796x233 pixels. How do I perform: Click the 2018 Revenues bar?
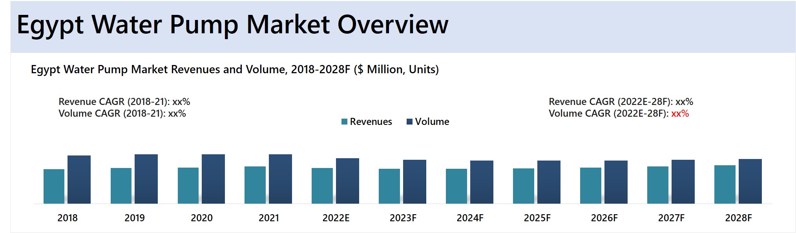click(x=54, y=186)
